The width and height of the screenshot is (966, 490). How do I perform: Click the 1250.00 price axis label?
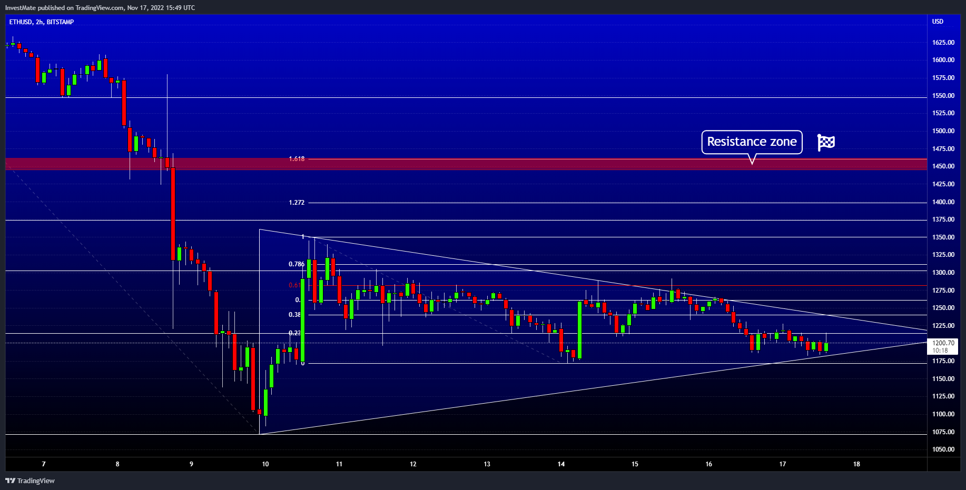click(943, 308)
